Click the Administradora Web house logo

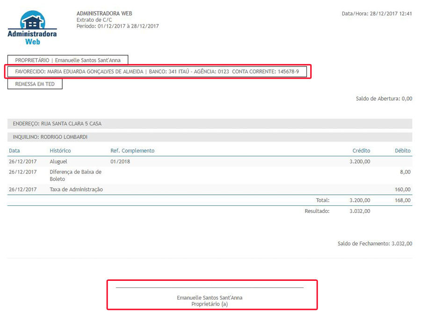pyautogui.click(x=32, y=28)
